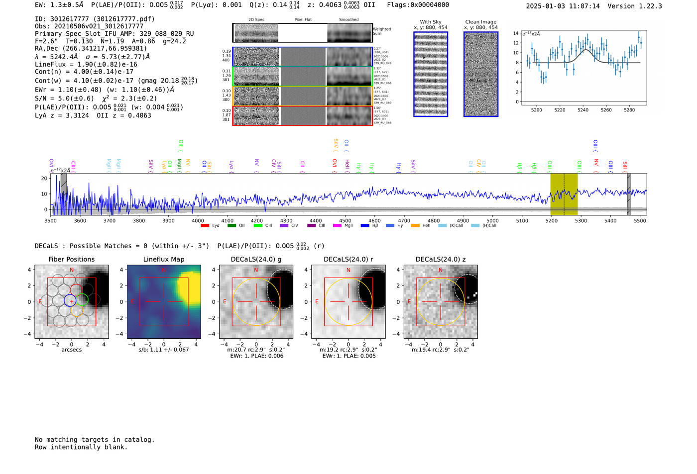Open the DECaLS(24.0) r cutout
Viewport: 697px width, 474px height.
coord(348,302)
